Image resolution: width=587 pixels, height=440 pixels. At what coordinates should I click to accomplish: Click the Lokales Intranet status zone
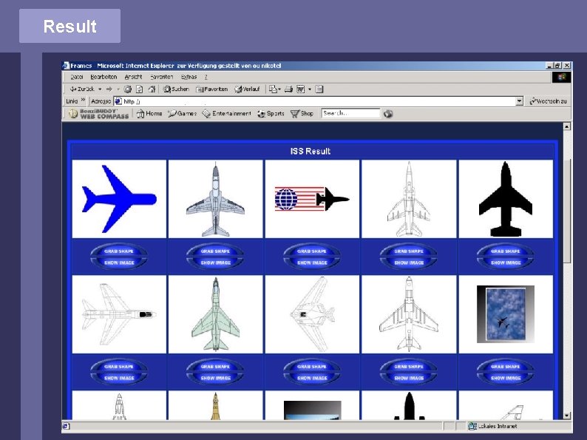(x=492, y=426)
